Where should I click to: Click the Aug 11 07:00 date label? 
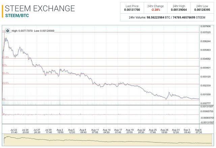click(95, 131)
